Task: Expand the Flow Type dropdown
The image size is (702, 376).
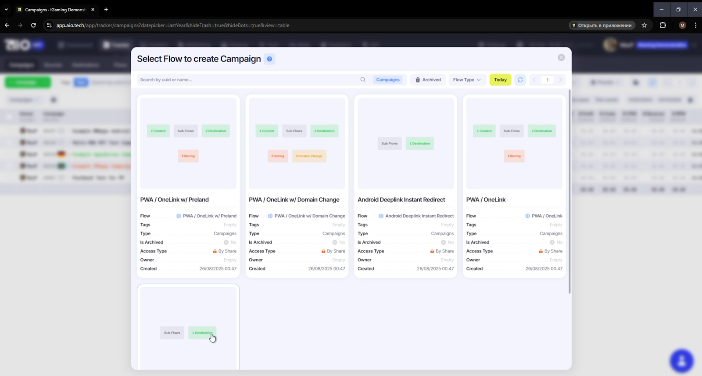Action: tap(467, 80)
